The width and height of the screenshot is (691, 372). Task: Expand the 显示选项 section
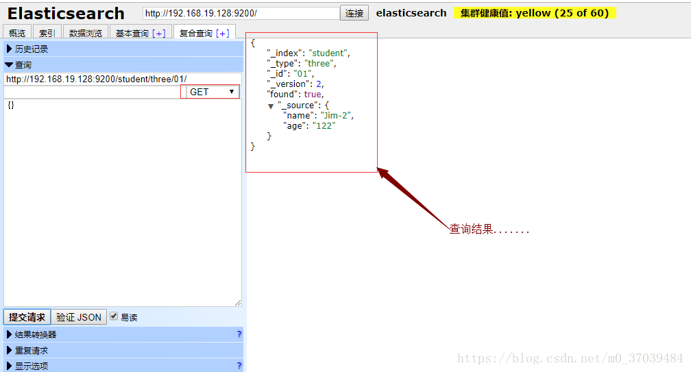pos(123,366)
